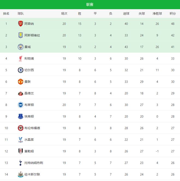Click the Tottenham Hotspur cockerel icon
Screen dimensions: 180x181
click(x=21, y=163)
